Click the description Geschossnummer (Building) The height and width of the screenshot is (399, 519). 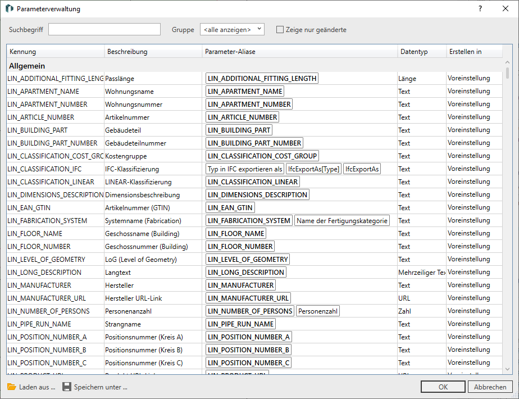[146, 246]
